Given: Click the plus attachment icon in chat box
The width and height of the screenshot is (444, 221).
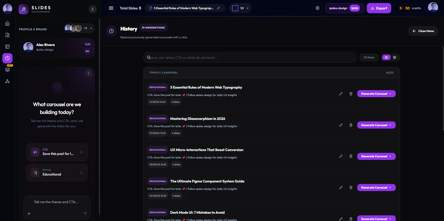Looking at the screenshot, I should tap(29, 214).
